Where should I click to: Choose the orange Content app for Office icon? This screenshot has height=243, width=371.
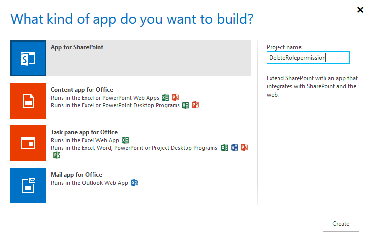pyautogui.click(x=28, y=101)
